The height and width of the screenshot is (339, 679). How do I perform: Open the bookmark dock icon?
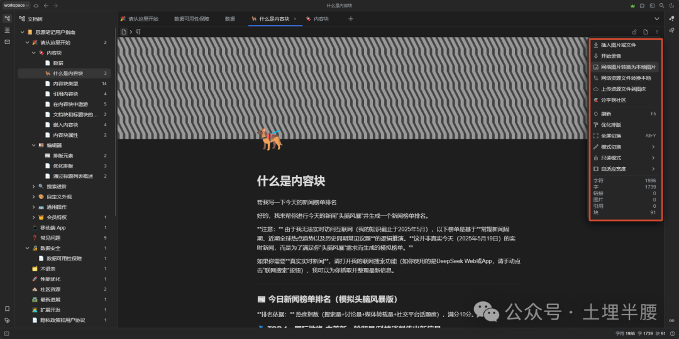pos(7,309)
